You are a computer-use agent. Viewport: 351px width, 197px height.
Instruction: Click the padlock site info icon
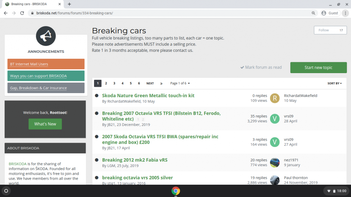click(32, 13)
